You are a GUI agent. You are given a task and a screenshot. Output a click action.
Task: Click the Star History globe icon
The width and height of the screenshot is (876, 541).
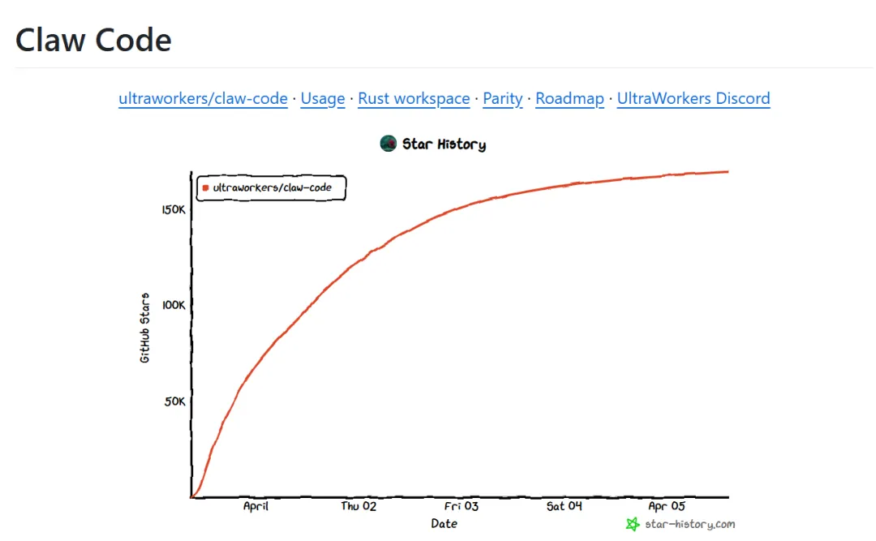389,144
